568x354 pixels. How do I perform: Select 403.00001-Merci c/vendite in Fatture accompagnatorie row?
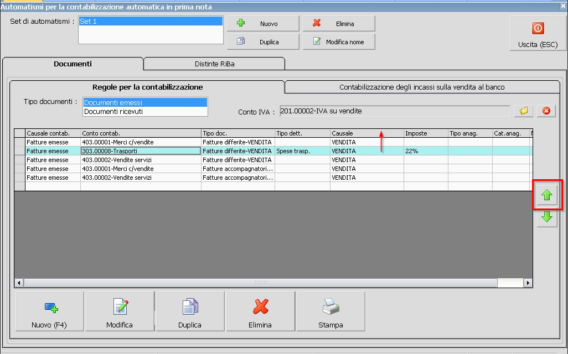point(141,169)
